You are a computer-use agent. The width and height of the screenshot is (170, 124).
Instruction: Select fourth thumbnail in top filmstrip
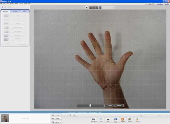(x=100, y=7)
